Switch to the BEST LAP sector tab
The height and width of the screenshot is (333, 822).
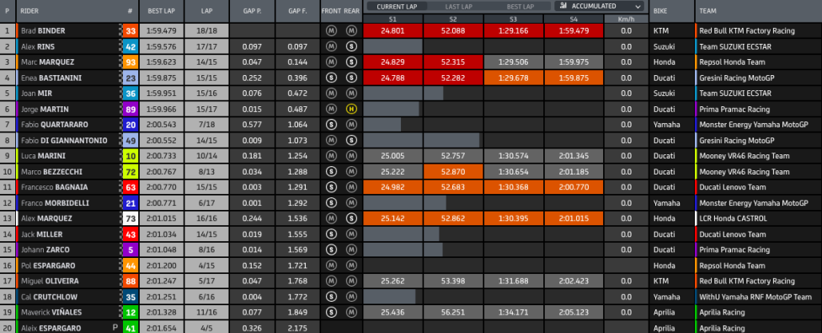(520, 6)
